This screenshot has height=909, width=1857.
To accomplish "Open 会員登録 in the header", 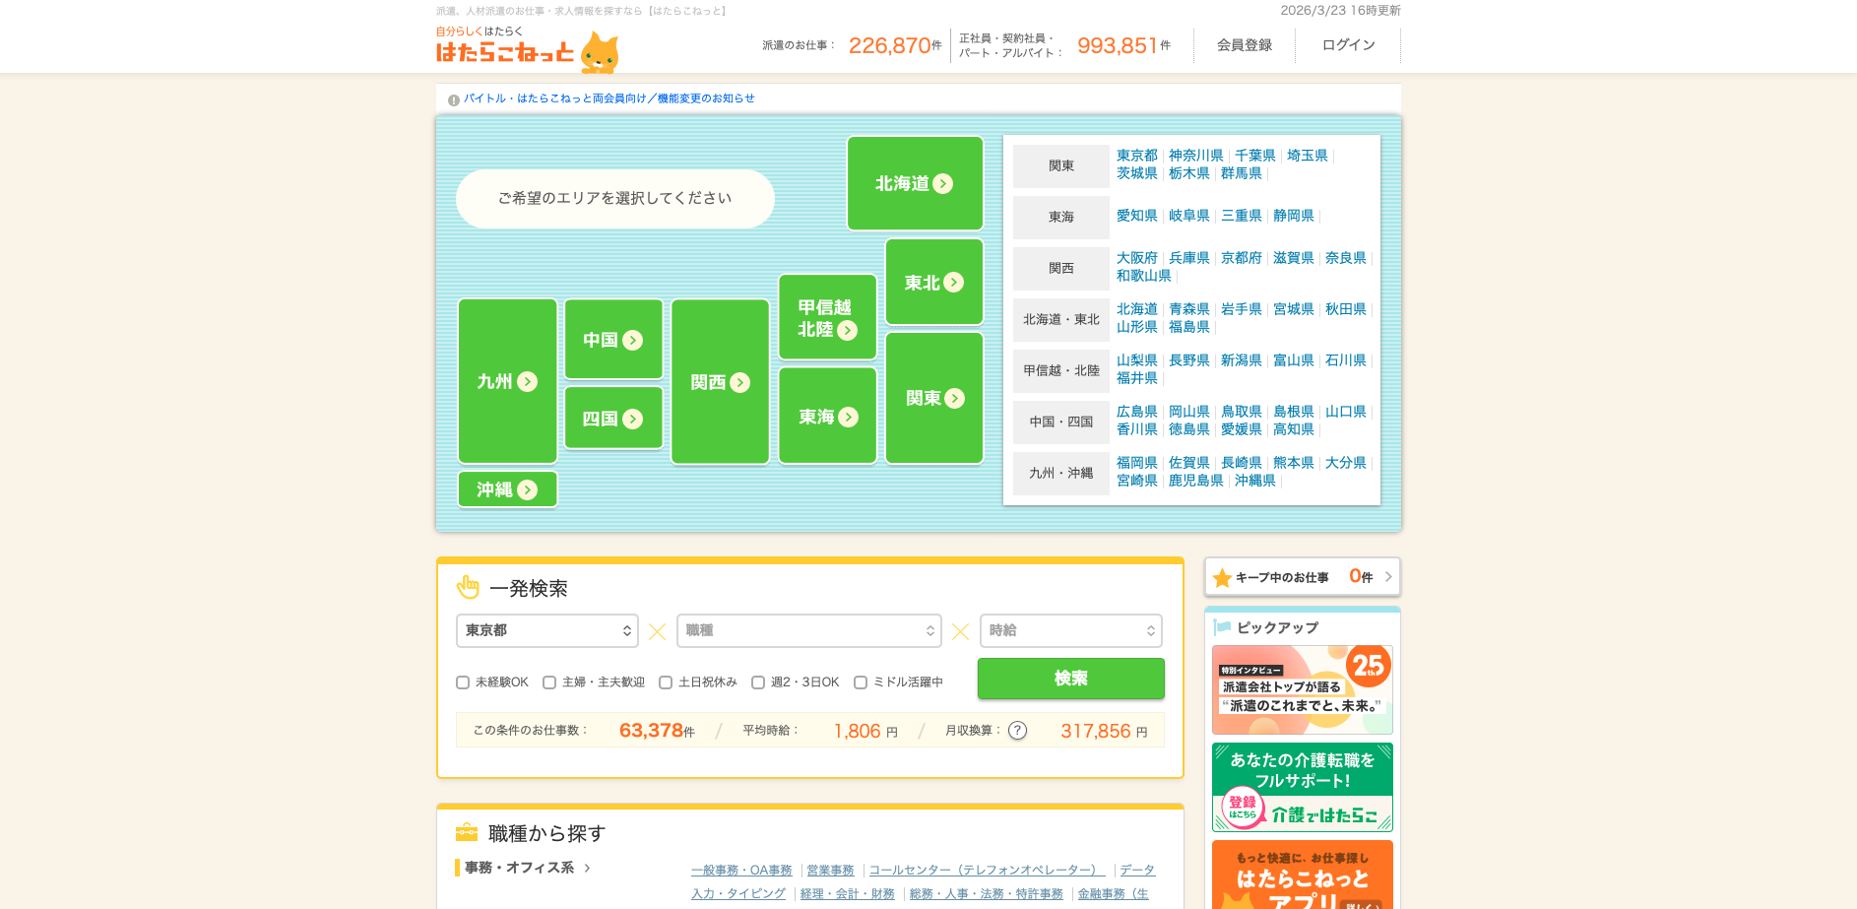I will click(1244, 45).
